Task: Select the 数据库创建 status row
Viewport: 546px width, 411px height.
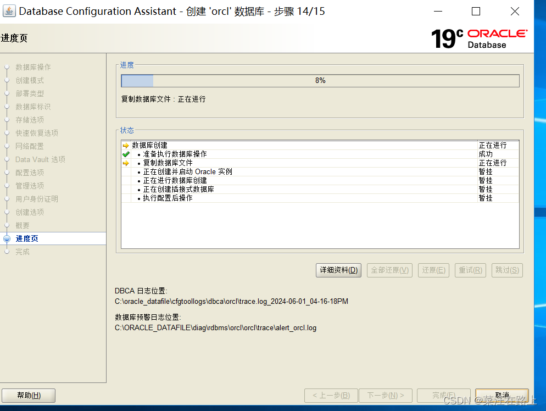Action: [320, 145]
